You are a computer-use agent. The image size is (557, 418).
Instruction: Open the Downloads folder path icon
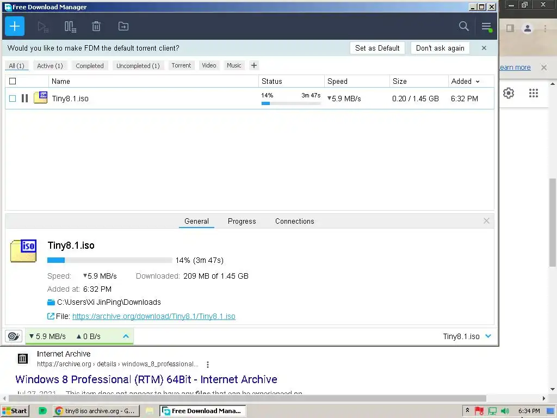coord(51,302)
